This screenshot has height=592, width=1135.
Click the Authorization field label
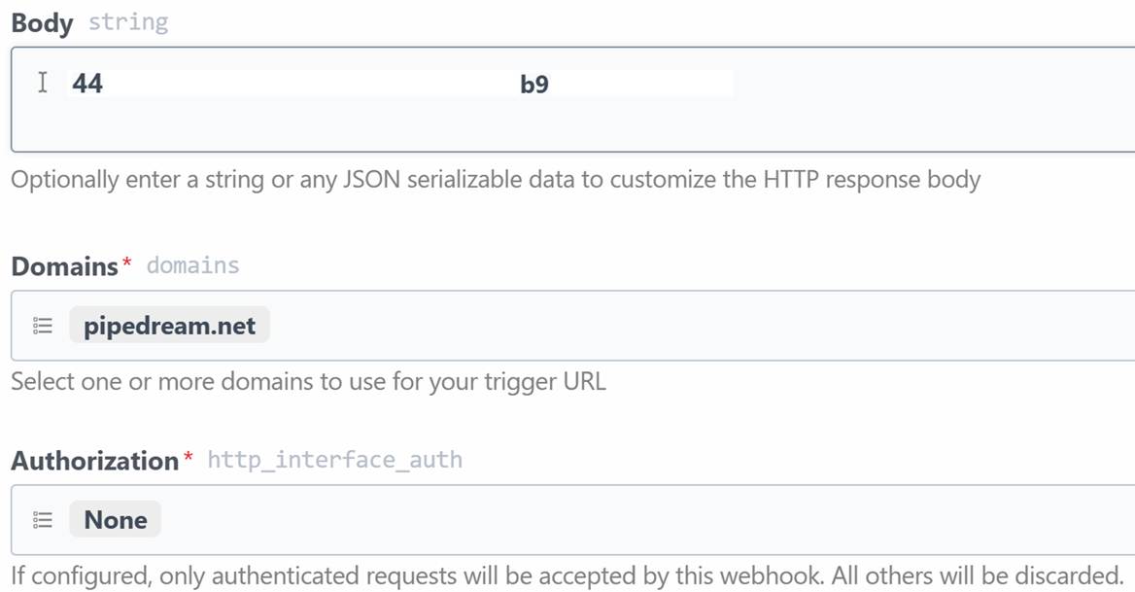pos(95,461)
